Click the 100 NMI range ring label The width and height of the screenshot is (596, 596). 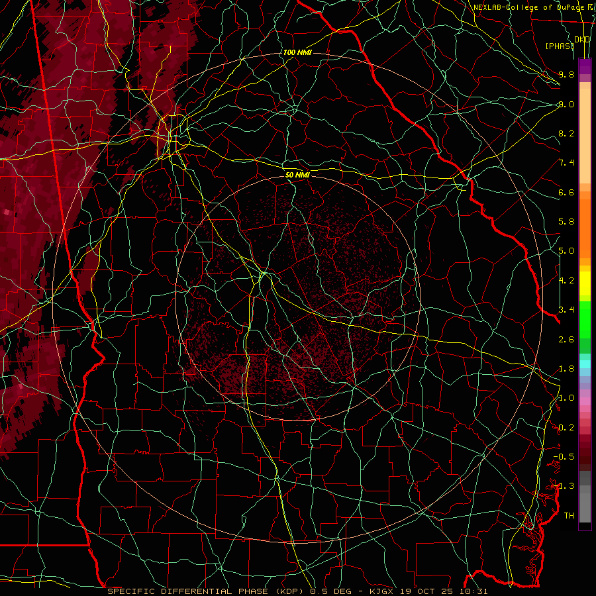297,52
